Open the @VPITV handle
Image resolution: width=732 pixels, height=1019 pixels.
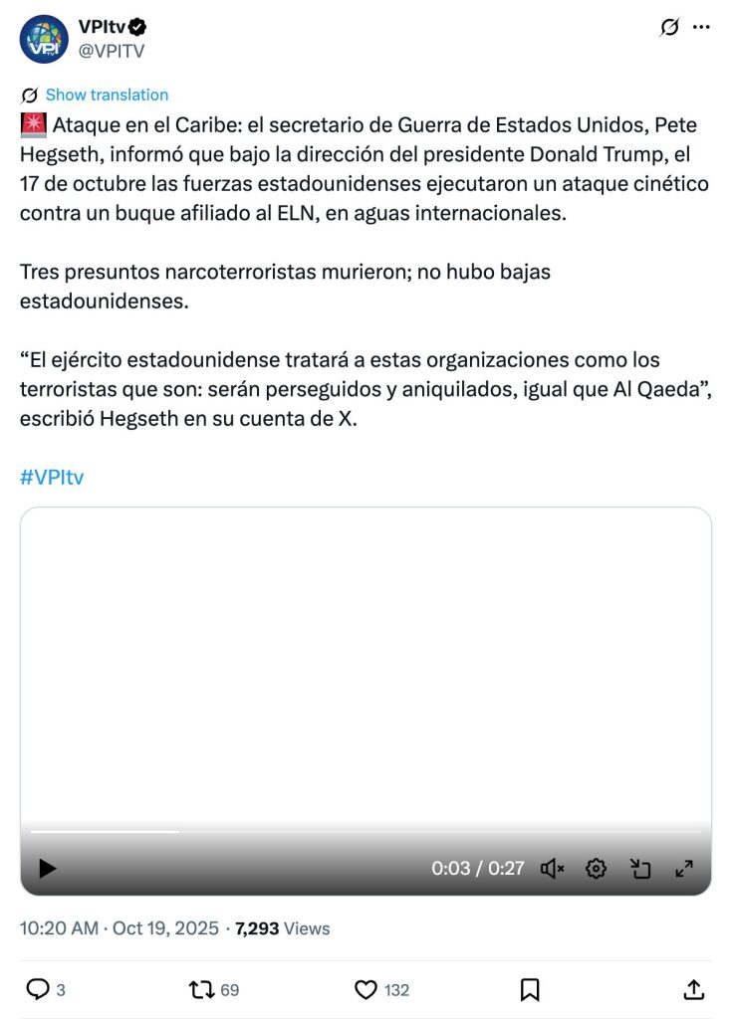(112, 52)
